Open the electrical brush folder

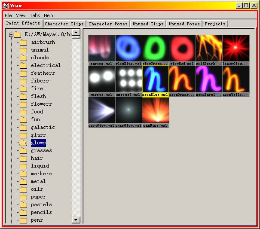pyautogui.click(x=46, y=65)
